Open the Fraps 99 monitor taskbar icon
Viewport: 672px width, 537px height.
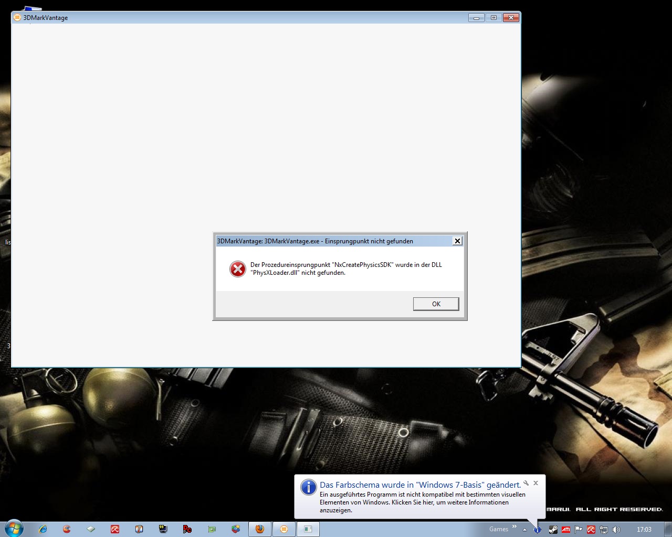(163, 529)
